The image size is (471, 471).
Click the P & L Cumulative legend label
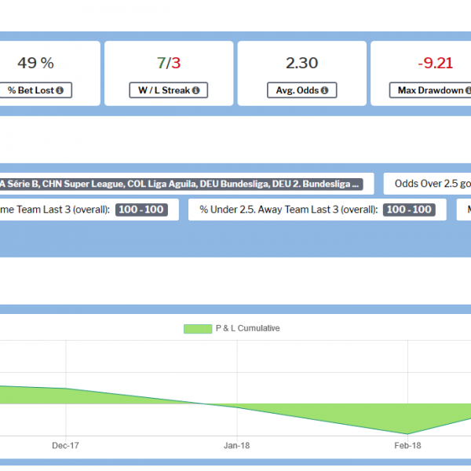(247, 328)
